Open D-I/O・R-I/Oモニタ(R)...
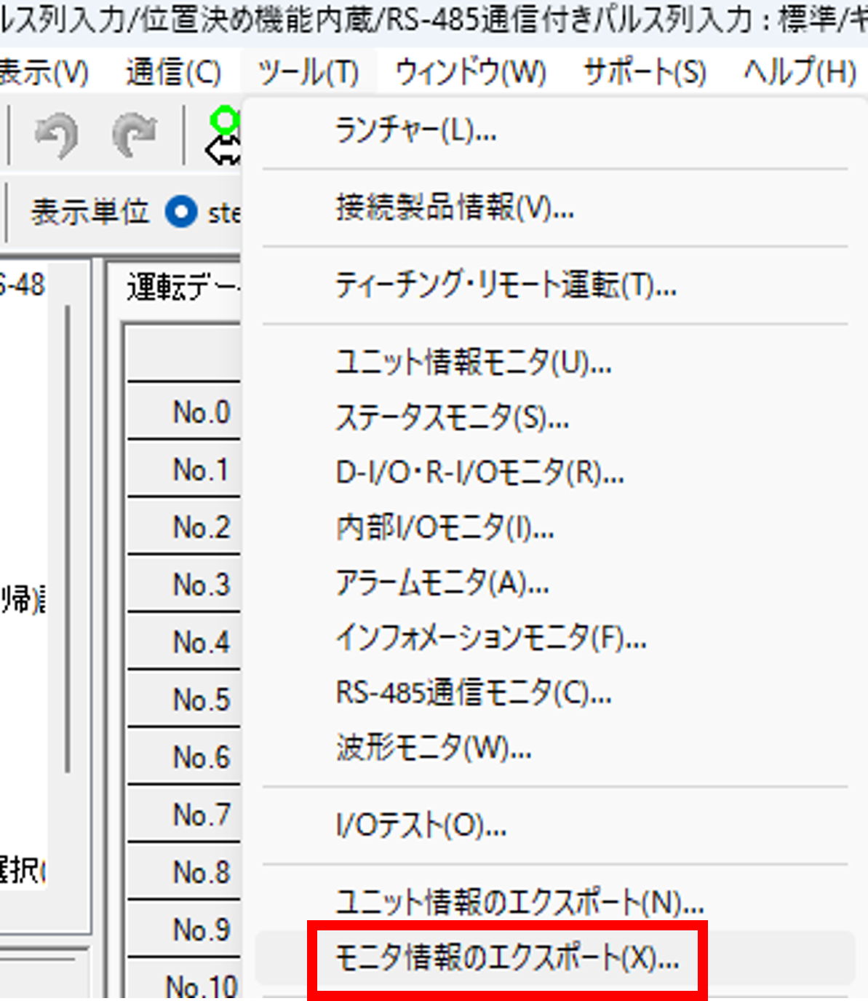 pyautogui.click(x=555, y=473)
